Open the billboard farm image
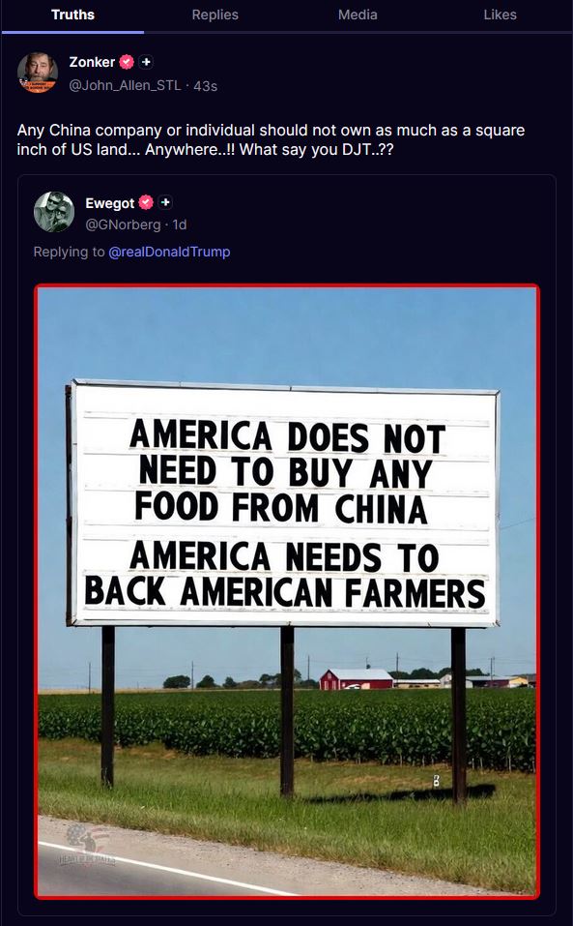Image resolution: width=573 pixels, height=926 pixels. (x=287, y=592)
